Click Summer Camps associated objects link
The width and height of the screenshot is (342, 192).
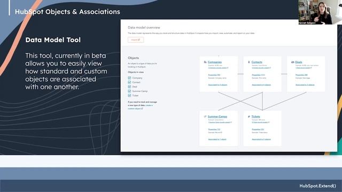217,139
